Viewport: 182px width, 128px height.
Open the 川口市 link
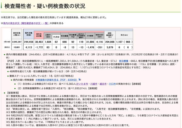click(112, 84)
